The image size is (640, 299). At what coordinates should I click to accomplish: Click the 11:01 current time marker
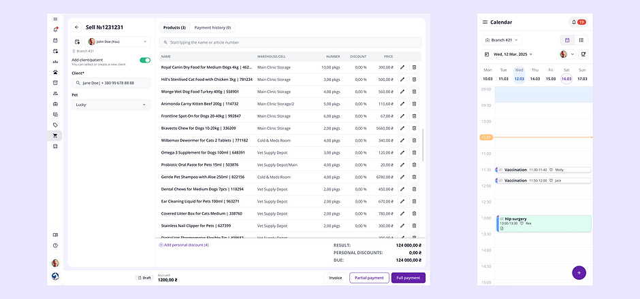pyautogui.click(x=486, y=137)
